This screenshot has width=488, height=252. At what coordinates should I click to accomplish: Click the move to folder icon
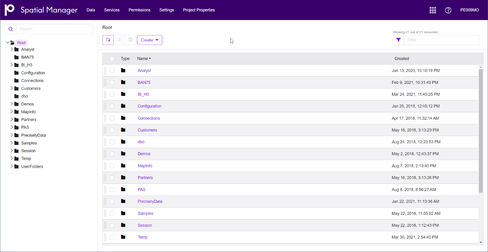(x=119, y=40)
